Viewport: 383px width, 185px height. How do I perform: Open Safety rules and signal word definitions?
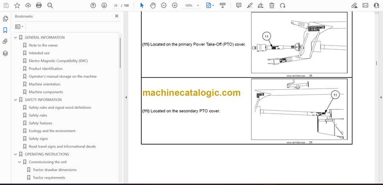60,108
